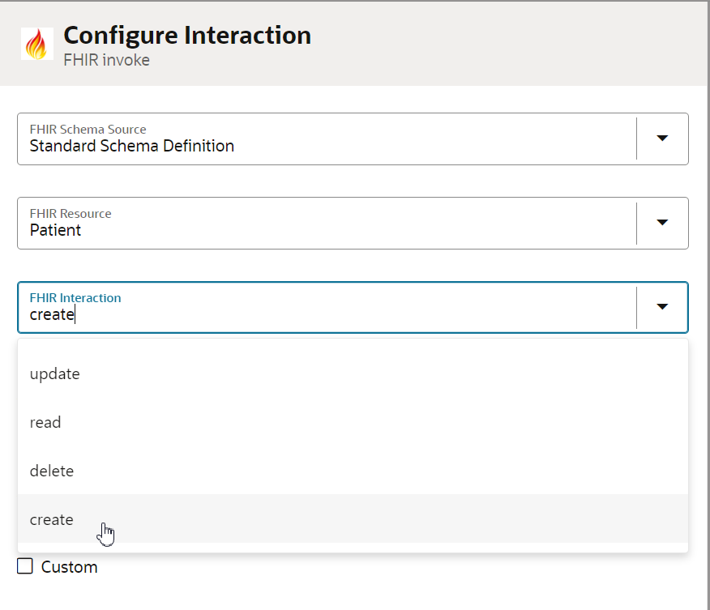The image size is (710, 610).
Task: Click the Configure Interaction heading
Action: click(187, 35)
